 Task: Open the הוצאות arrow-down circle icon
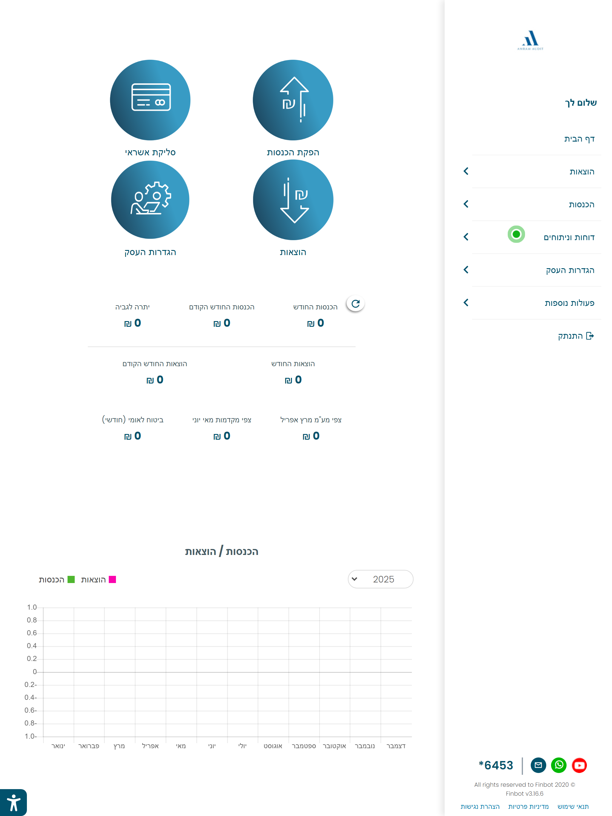293,200
